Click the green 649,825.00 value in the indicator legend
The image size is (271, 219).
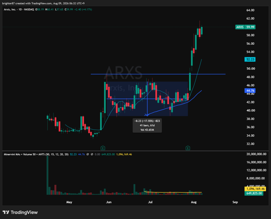pos(108,154)
